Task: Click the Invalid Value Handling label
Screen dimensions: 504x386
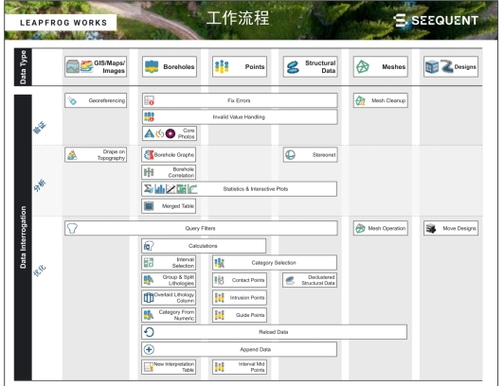Action: point(239,117)
